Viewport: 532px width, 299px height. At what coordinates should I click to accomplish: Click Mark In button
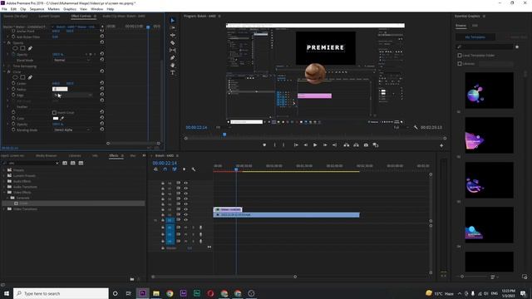coord(274,145)
